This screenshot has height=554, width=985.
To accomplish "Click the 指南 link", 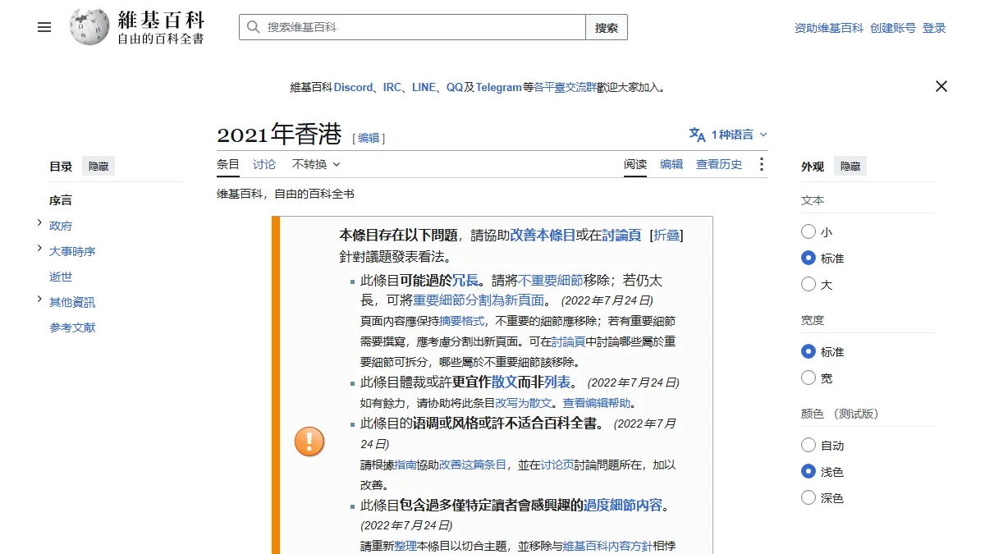I will 405,465.
